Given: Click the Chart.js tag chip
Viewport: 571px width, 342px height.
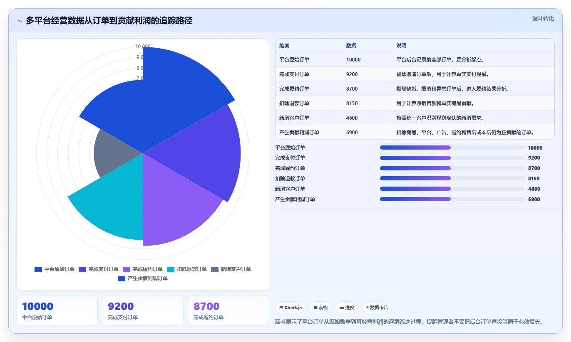Looking at the screenshot, I should click(x=290, y=308).
